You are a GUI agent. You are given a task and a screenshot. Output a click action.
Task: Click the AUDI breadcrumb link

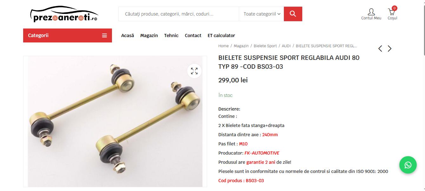coord(286,46)
